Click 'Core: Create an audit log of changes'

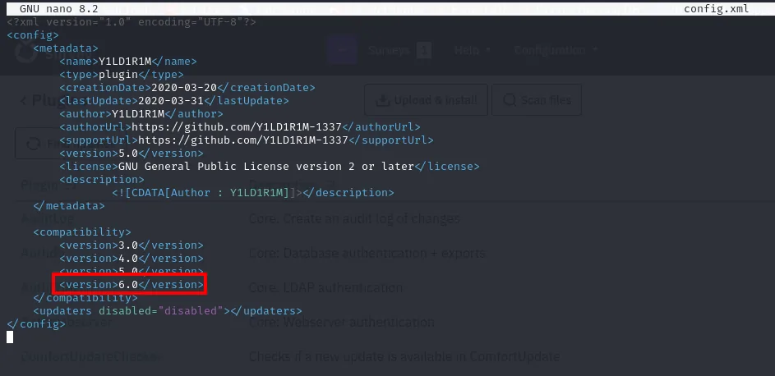tap(354, 218)
